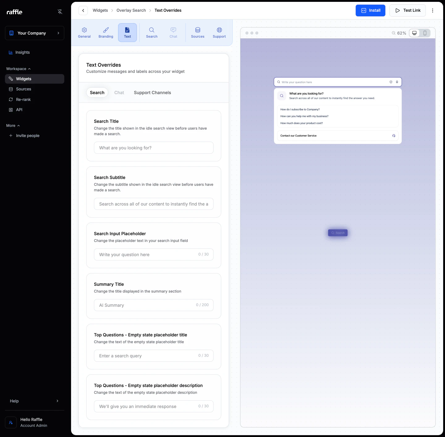Open the Sources settings tab with database icon
The height and width of the screenshot is (437, 445).
(x=198, y=32)
